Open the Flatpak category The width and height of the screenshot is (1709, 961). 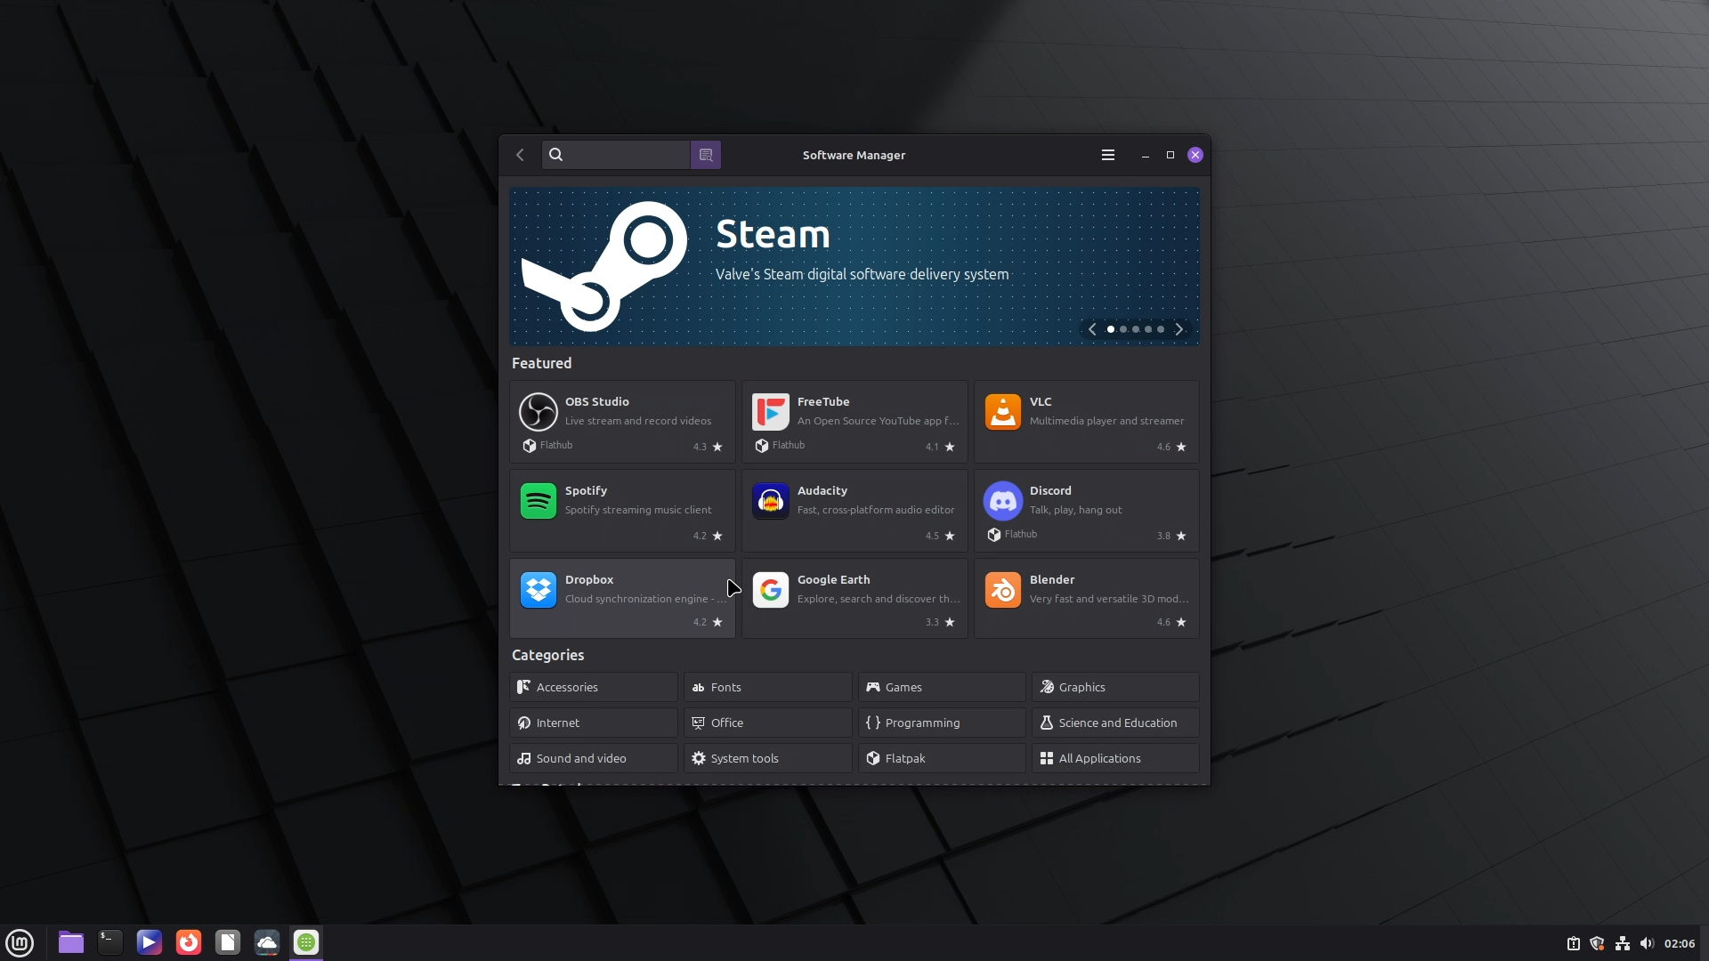[942, 758]
